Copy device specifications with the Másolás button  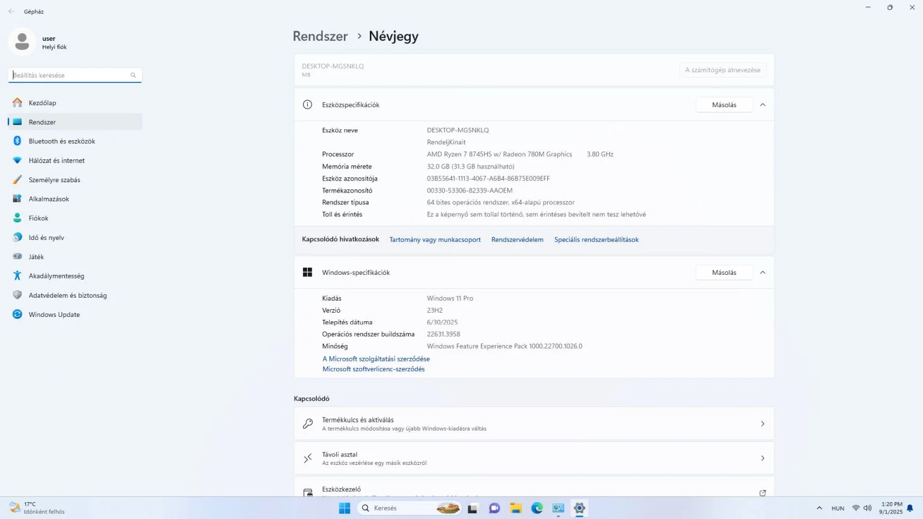coord(724,105)
